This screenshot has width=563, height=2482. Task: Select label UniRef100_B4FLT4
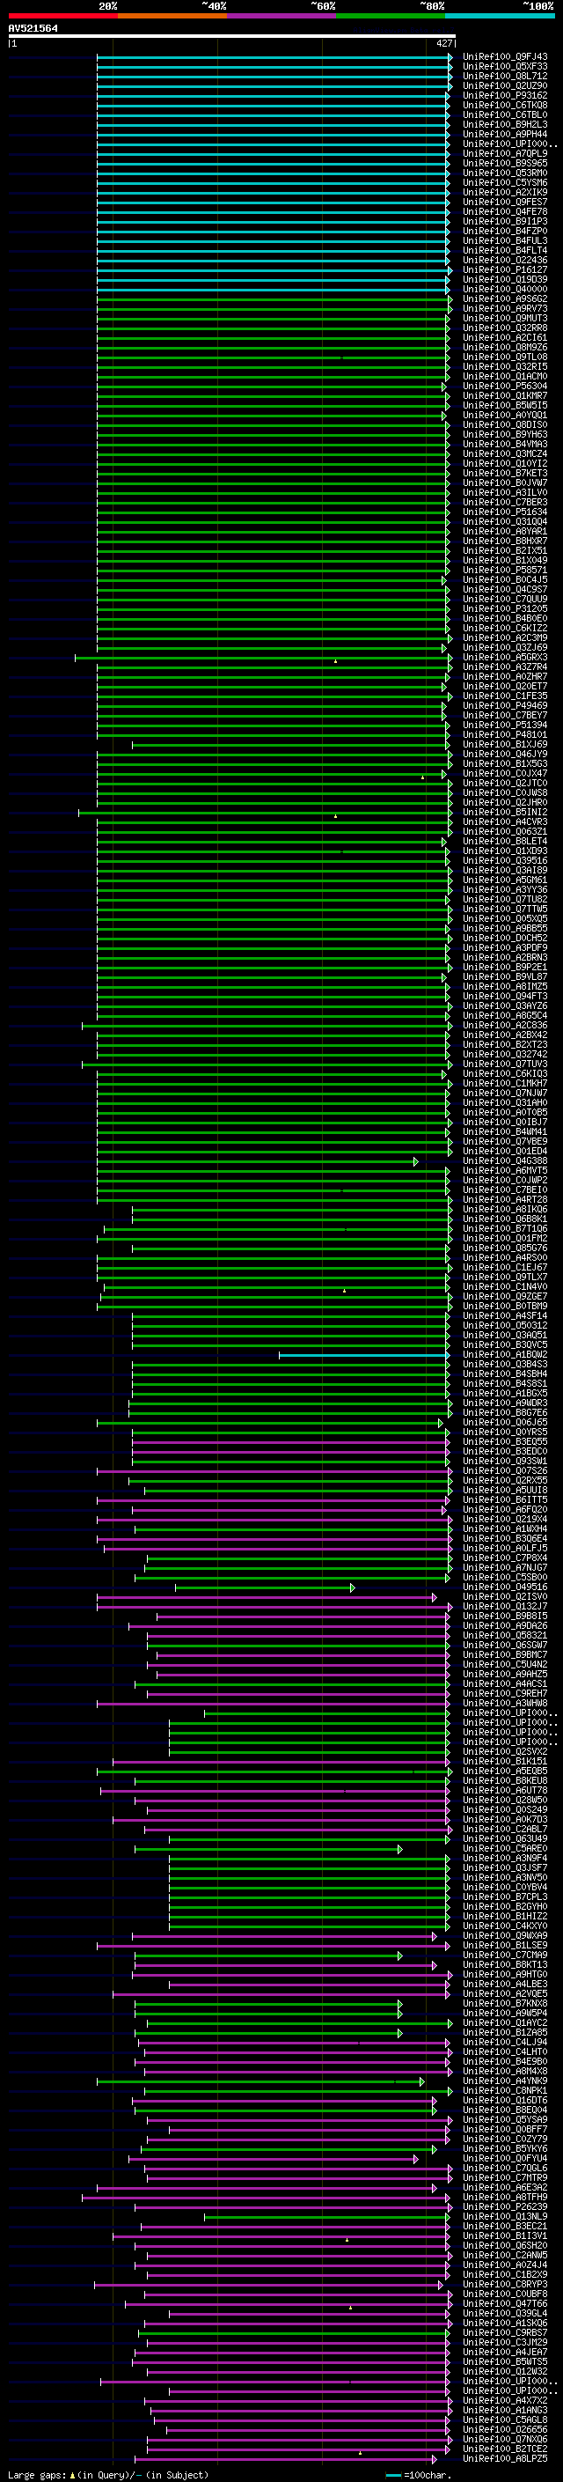click(504, 251)
